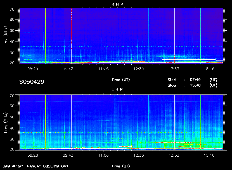Click the "20" frequency tick of the RHP panel

point(12,63)
